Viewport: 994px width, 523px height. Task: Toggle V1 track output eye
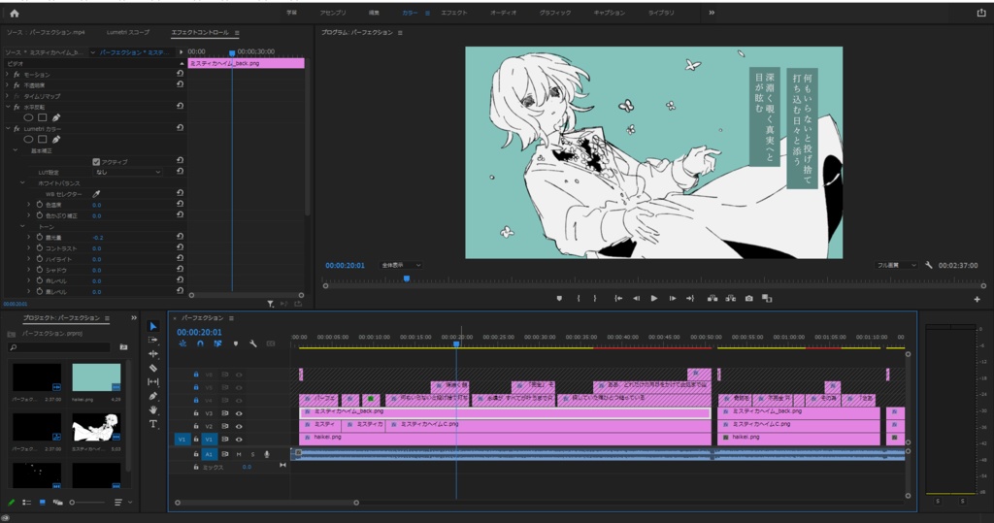[x=239, y=440]
